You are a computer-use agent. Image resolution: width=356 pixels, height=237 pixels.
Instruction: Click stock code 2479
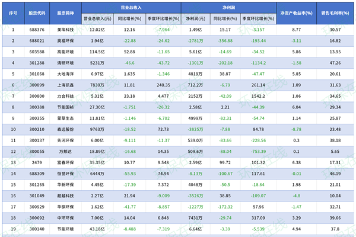37,162
